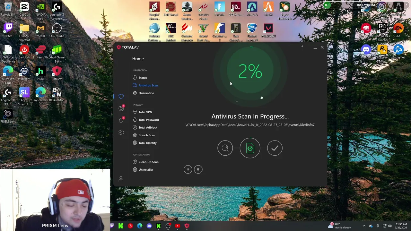Open YouTube from the taskbar

pos(177,226)
